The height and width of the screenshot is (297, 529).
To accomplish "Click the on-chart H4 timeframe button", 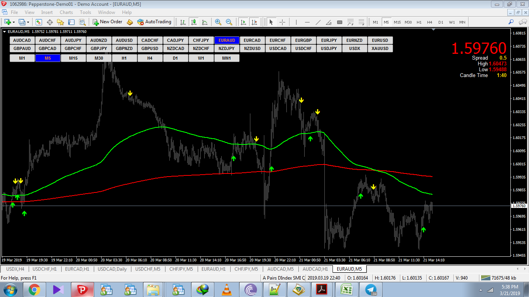I will (x=150, y=58).
